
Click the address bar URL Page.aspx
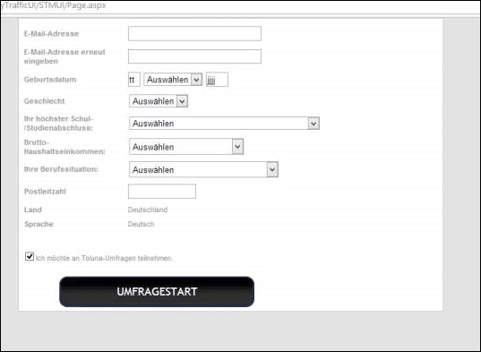(x=54, y=5)
